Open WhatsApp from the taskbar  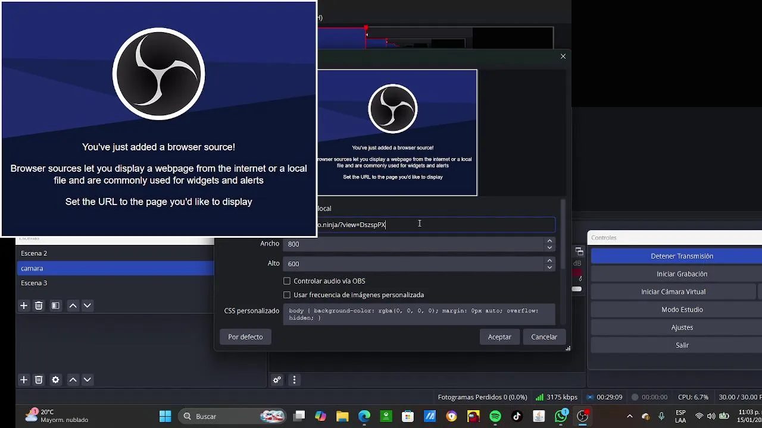pos(561,417)
